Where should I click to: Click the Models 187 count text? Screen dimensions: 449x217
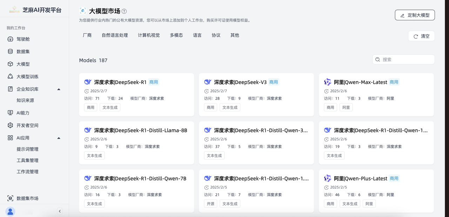[x=93, y=60]
